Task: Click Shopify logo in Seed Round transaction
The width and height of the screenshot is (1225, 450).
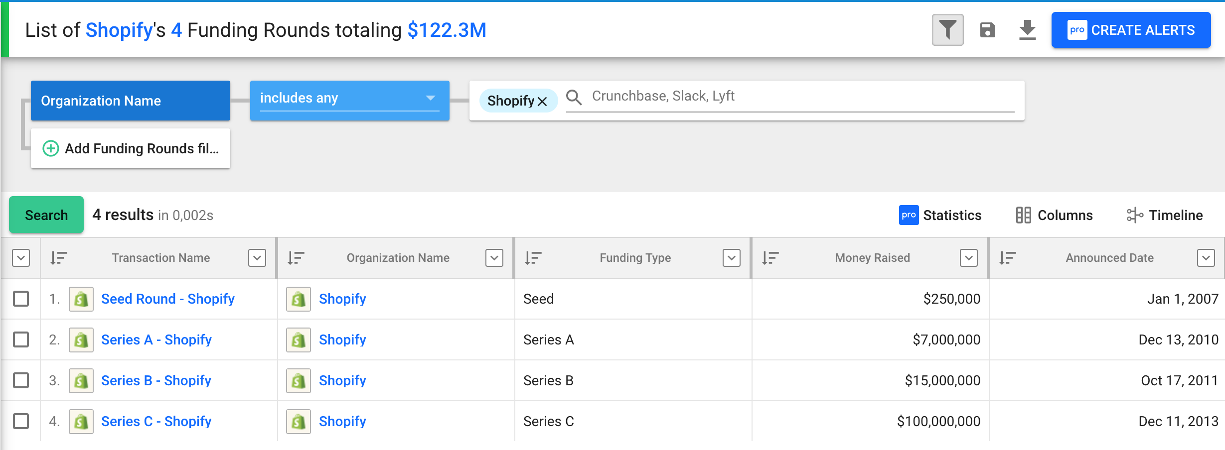Action: [x=81, y=299]
